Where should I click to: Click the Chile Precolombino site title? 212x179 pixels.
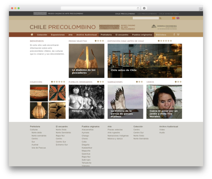(x=63, y=27)
